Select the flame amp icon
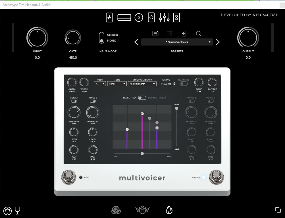Screen dimensions: 285x218 point(169,210)
